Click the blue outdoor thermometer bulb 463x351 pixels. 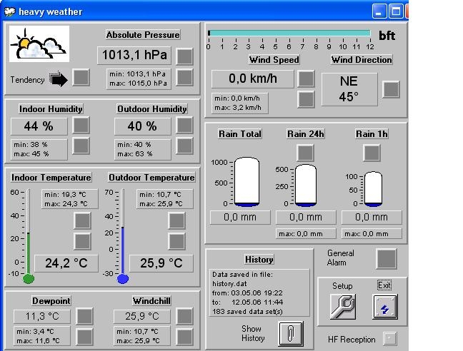click(123, 278)
